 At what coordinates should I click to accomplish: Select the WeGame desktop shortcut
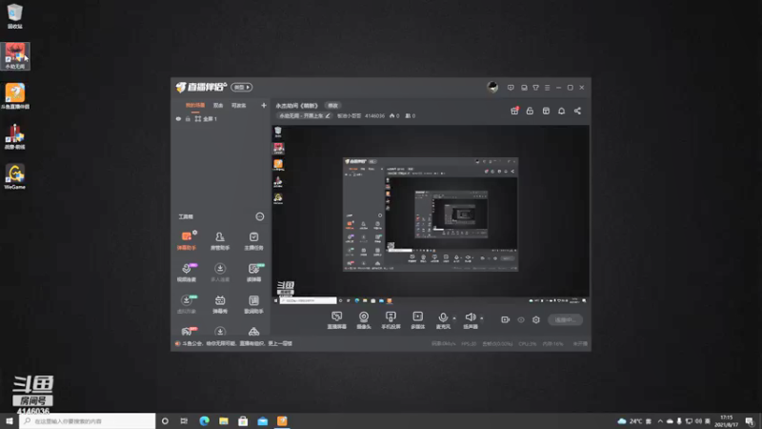(15, 176)
